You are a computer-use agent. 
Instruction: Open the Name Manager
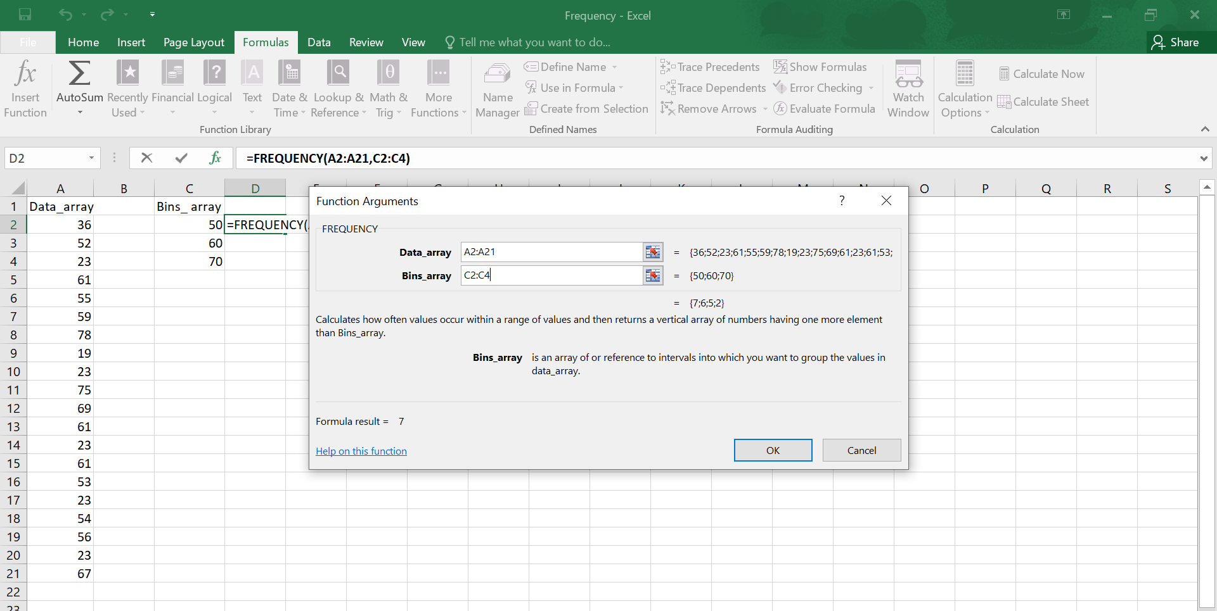click(x=498, y=89)
